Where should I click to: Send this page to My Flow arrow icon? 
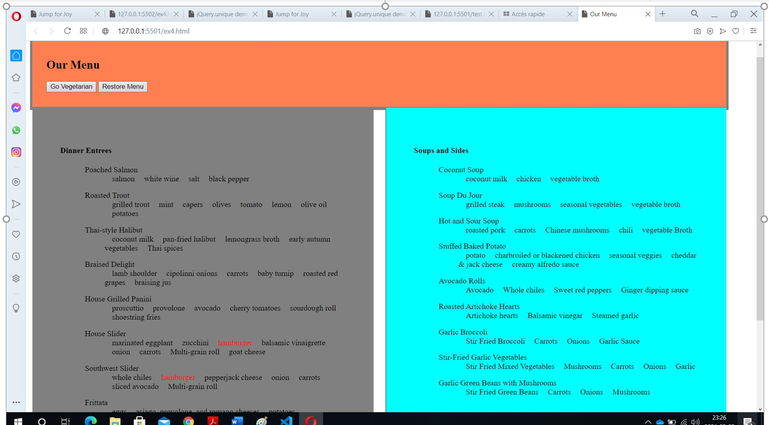(723, 31)
